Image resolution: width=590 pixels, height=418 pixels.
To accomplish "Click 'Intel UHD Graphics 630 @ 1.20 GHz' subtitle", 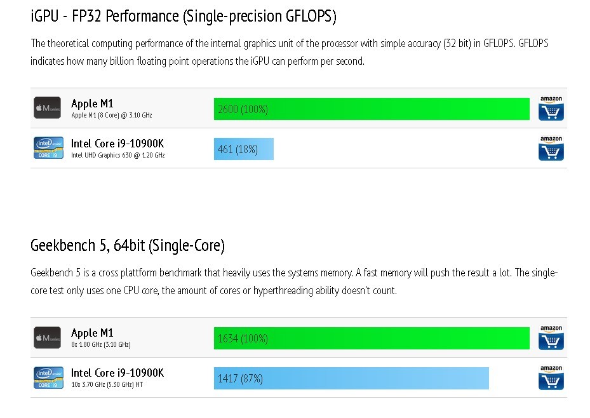I will click(118, 155).
